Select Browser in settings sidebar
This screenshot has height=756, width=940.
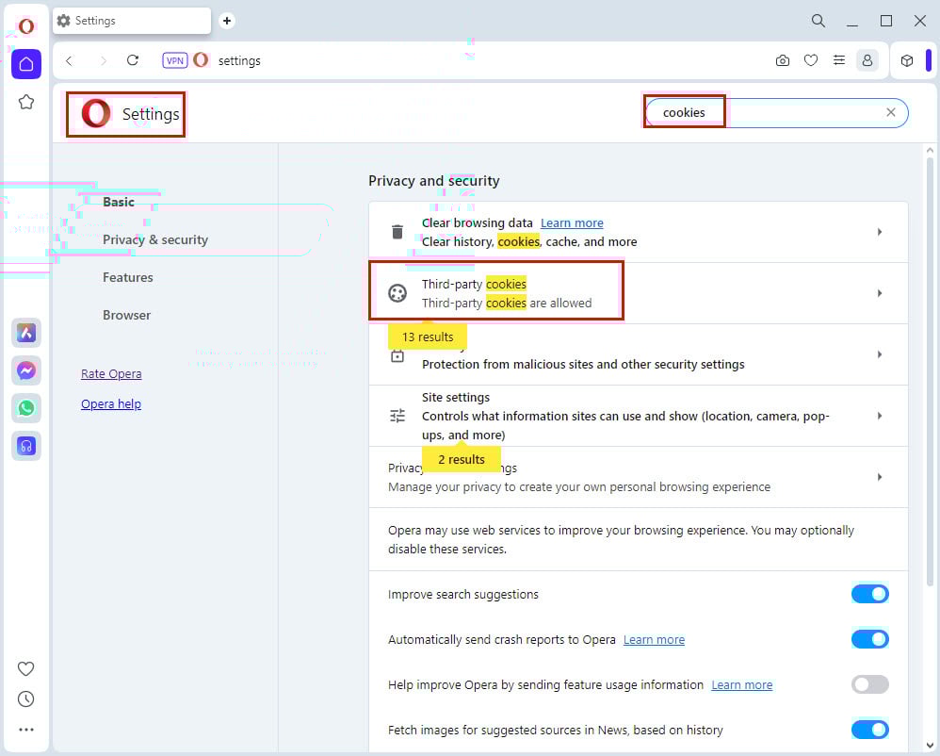point(126,315)
